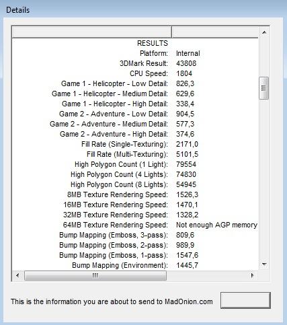
Task: Click the vertical scrollbar down arrow
Action: coord(264,264)
